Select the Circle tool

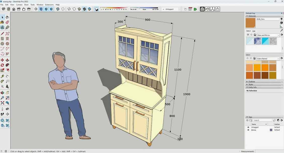click(x=2, y=44)
